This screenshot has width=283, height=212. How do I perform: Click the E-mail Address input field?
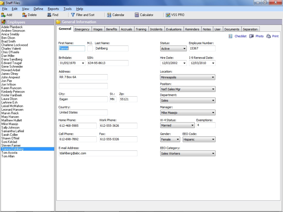[x=98, y=153]
